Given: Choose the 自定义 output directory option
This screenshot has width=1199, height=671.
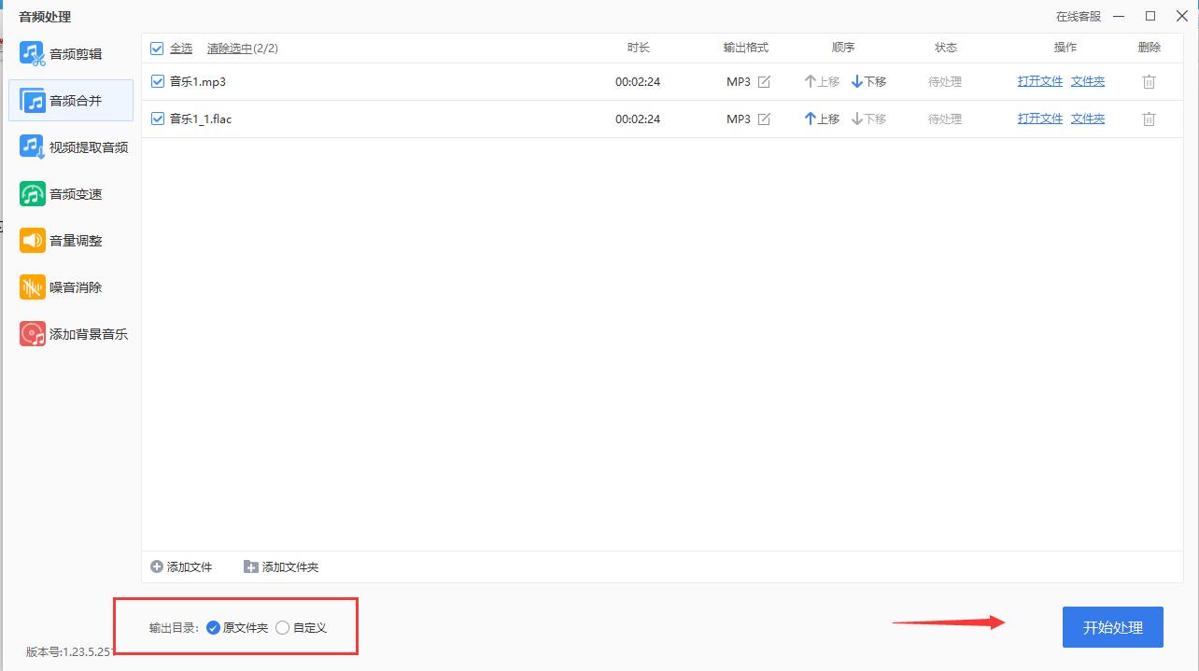Looking at the screenshot, I should click(282, 627).
